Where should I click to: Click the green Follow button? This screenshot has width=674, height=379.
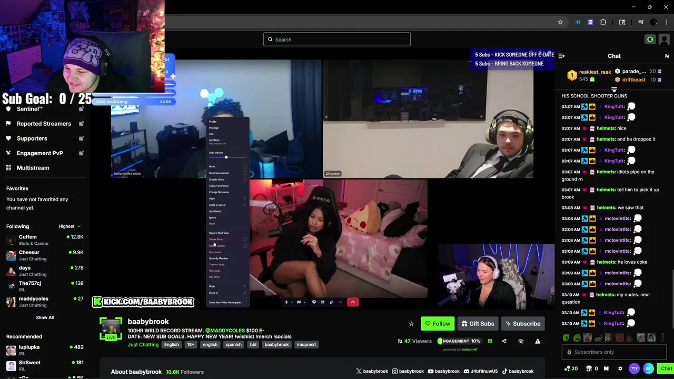coord(438,324)
